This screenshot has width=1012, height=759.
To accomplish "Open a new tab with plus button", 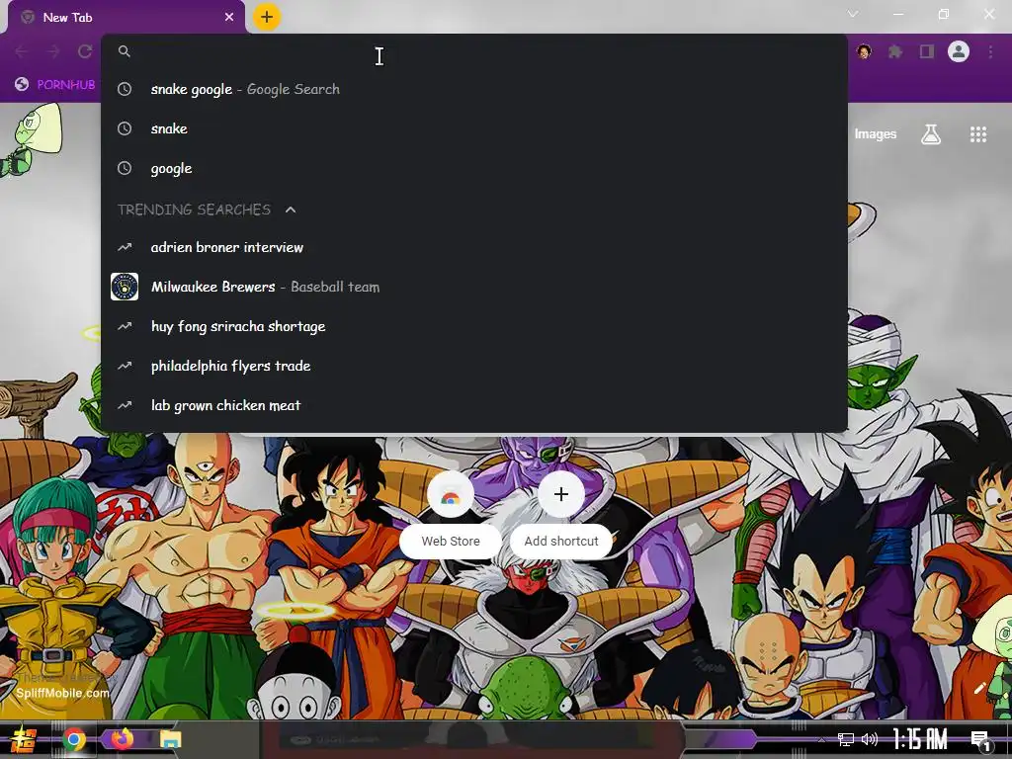I will [267, 17].
